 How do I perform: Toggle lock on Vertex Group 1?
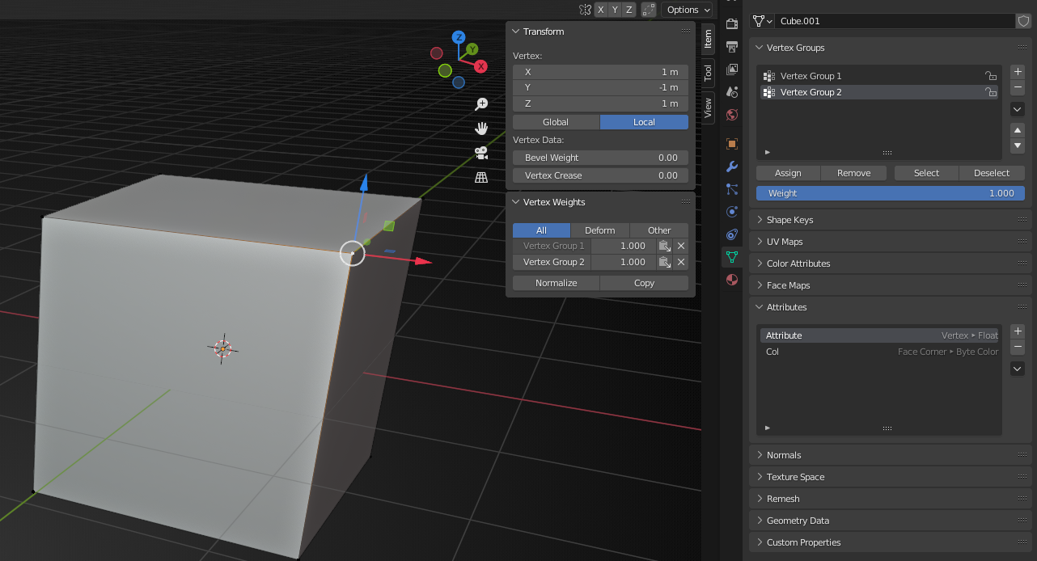[990, 76]
